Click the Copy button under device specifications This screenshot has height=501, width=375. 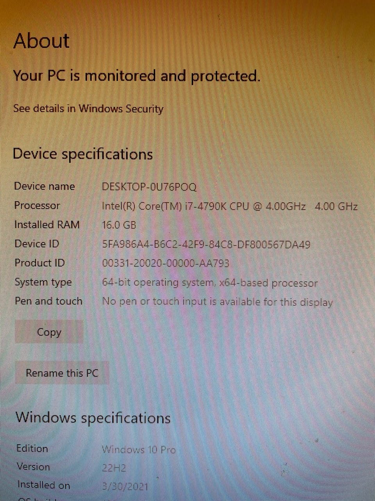point(49,332)
